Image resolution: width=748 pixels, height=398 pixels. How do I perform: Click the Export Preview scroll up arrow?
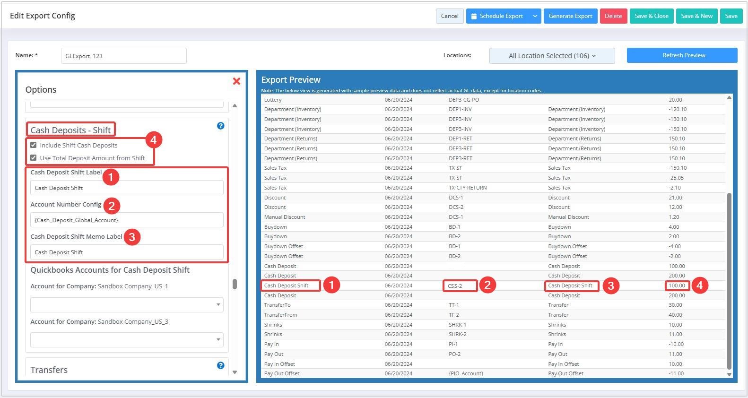click(729, 98)
